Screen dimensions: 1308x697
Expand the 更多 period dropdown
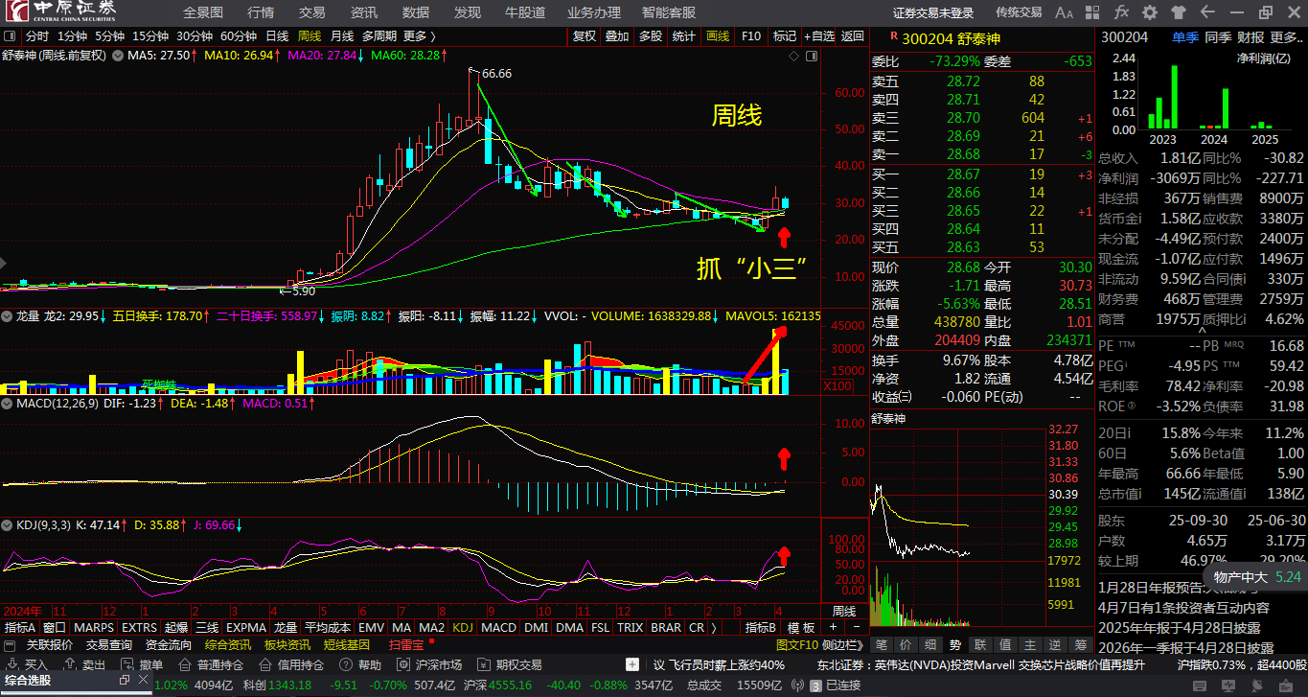tap(419, 36)
